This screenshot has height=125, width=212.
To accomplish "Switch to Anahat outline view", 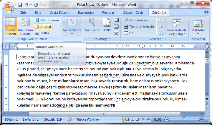I will tap(43, 27).
